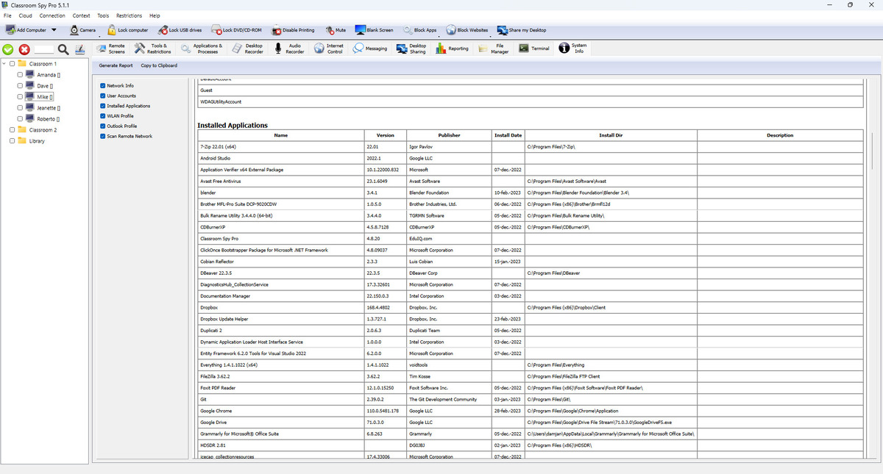Screen dimensions: 883x474
Task: Check the checkbox next to Amanda
Action: (20, 74)
